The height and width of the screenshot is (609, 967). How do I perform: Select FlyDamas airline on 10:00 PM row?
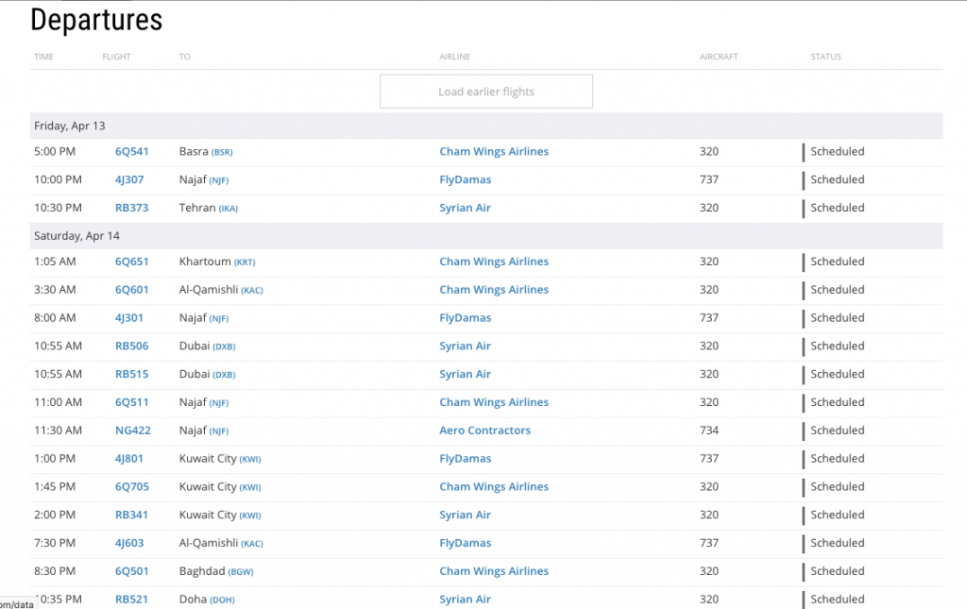click(466, 180)
